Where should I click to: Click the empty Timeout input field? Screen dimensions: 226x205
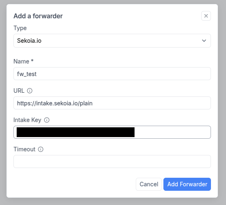tap(112, 161)
